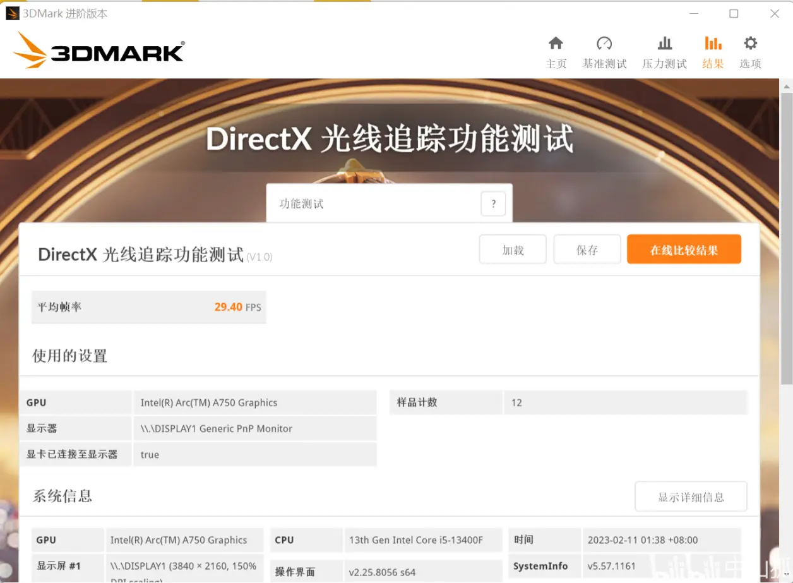Click the GPU label in settings table
This screenshot has height=583, width=793.
click(36, 402)
